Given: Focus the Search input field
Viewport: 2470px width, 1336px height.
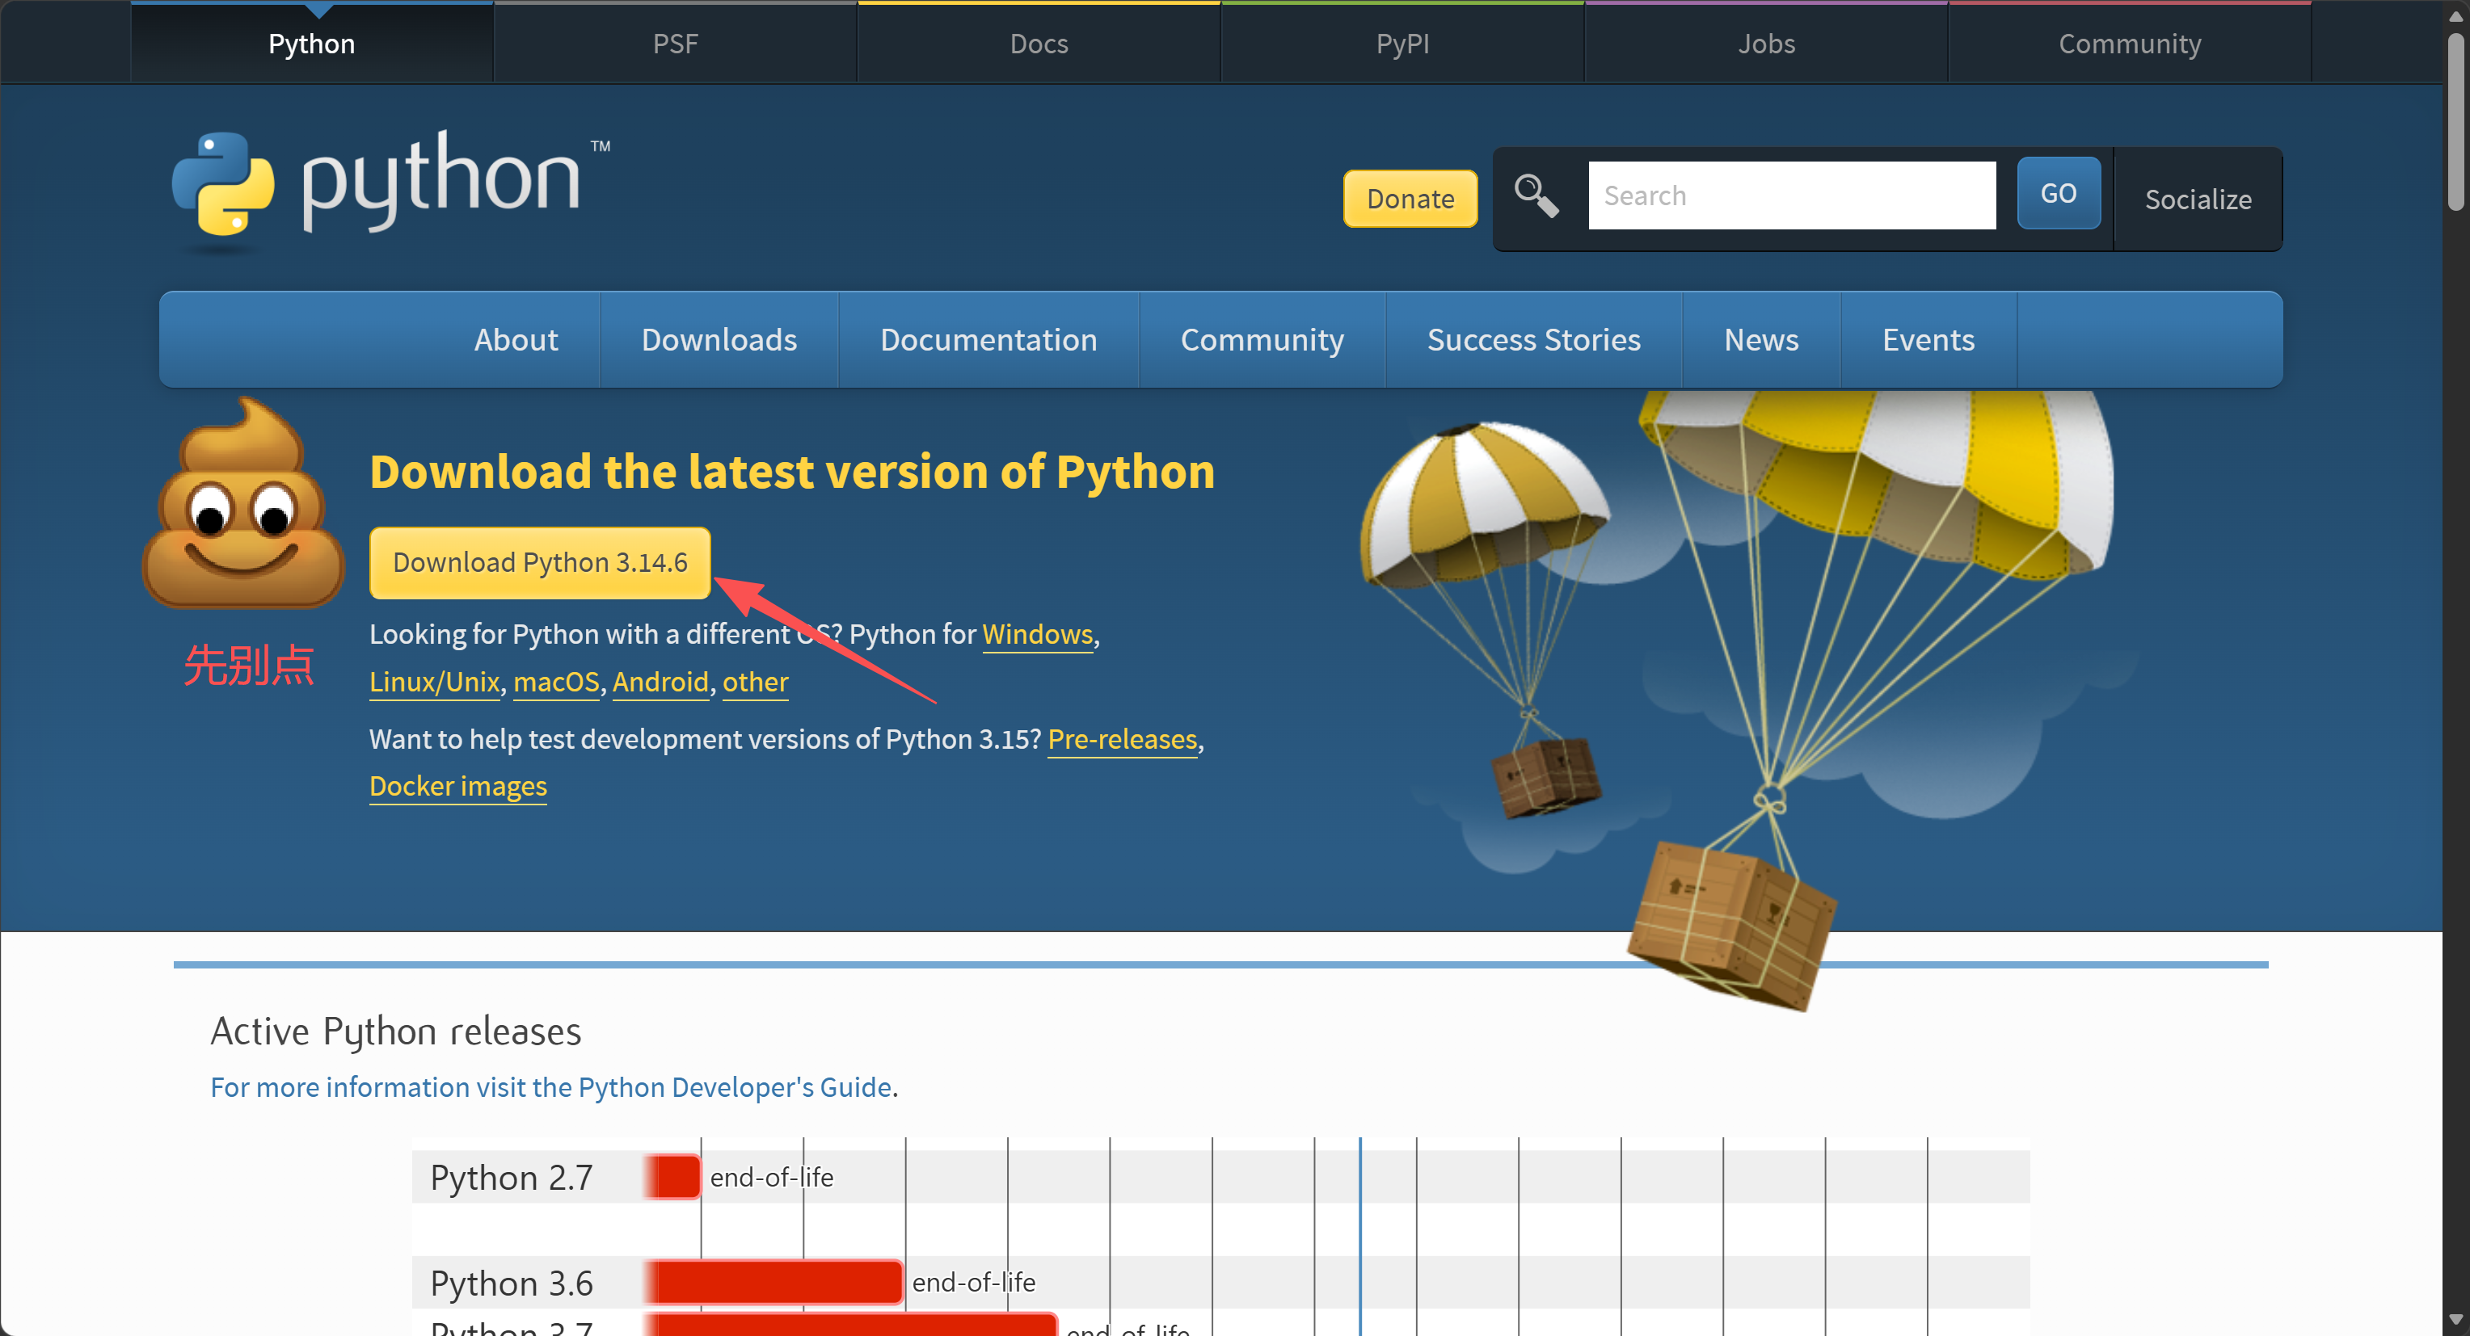Looking at the screenshot, I should point(1791,195).
